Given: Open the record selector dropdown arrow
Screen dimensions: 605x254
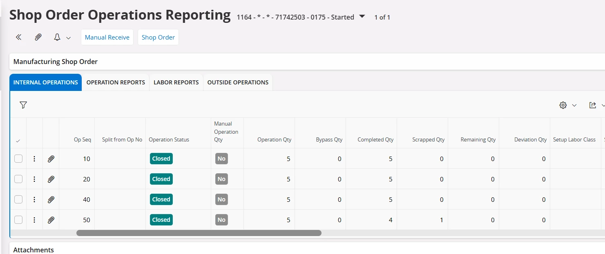Looking at the screenshot, I should pyautogui.click(x=362, y=17).
